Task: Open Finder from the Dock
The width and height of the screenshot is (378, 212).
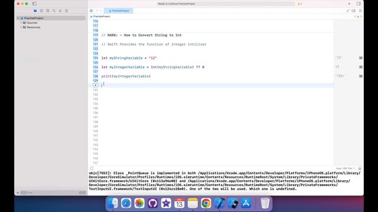Action: pyautogui.click(x=113, y=203)
